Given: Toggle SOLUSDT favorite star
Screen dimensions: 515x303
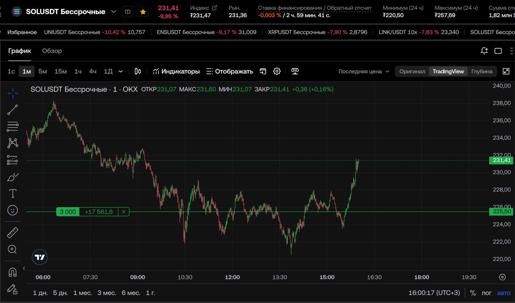Looking at the screenshot, I should 143,12.
